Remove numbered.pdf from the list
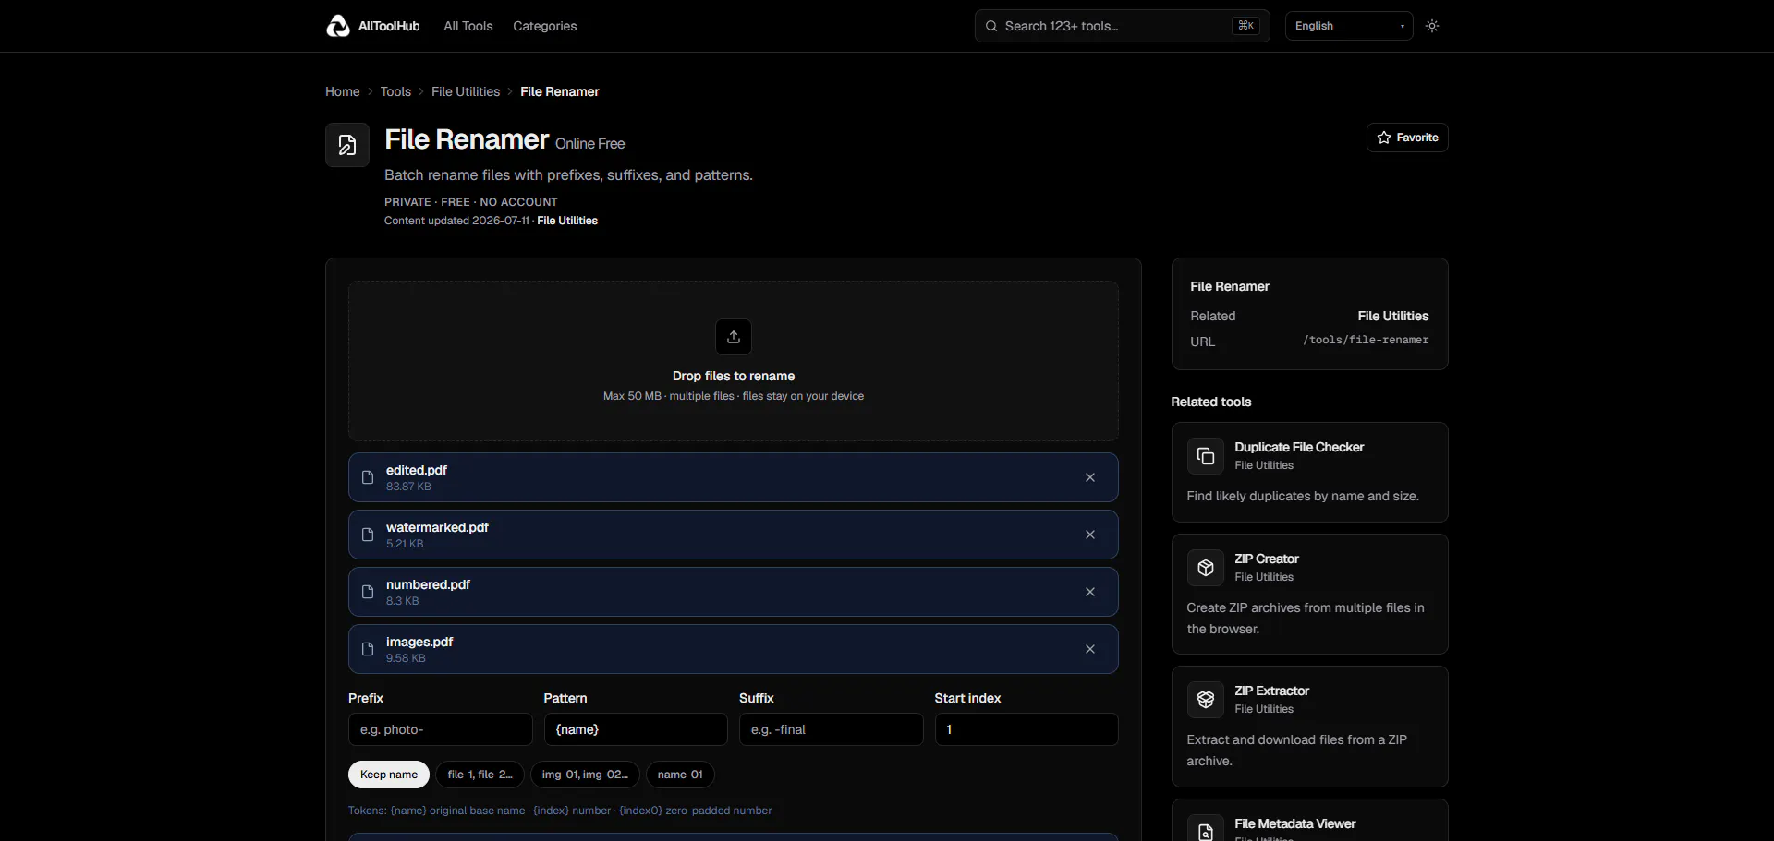Screen dimensions: 1774x841 tap(1090, 592)
